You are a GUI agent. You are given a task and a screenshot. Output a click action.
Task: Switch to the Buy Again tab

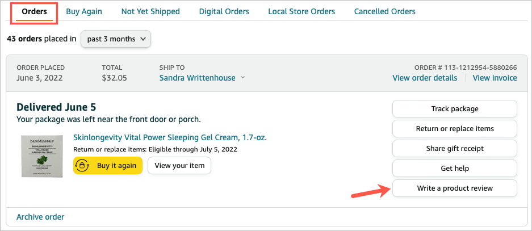84,11
